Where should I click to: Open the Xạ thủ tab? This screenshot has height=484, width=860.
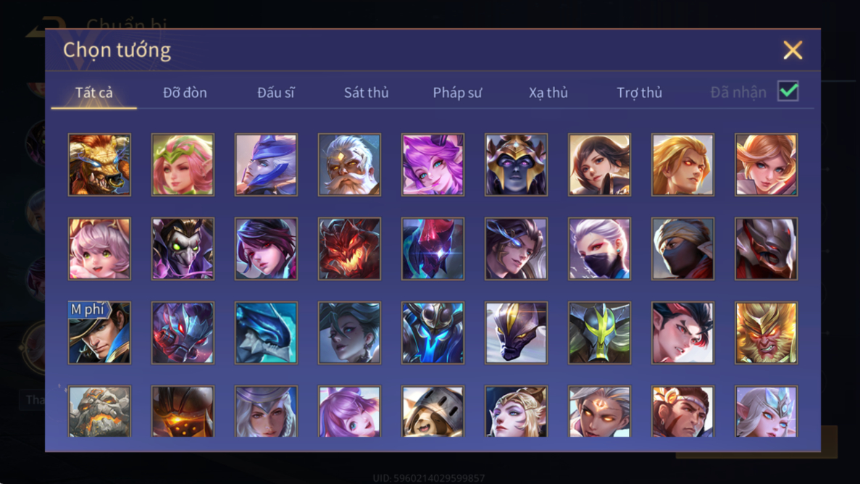pos(548,92)
